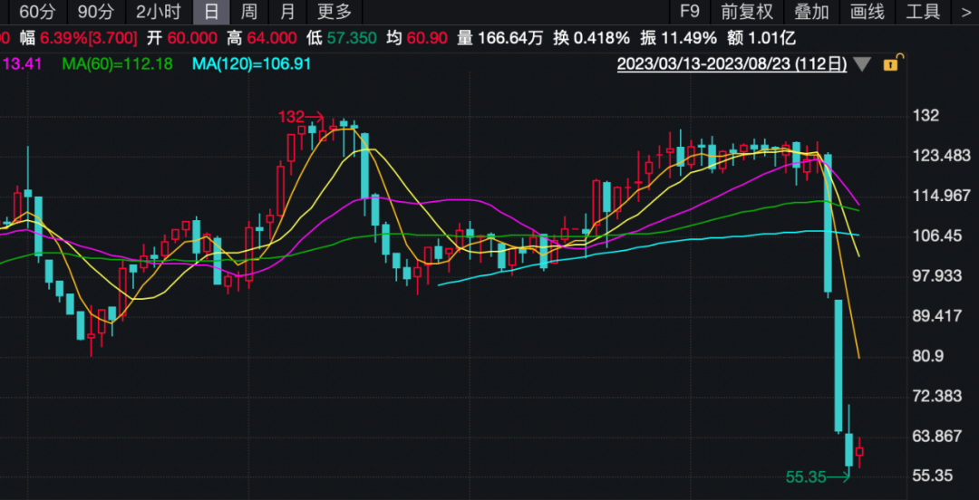Select the 日 daily chart tab
Image resolution: width=979 pixels, height=500 pixels.
pos(211,11)
